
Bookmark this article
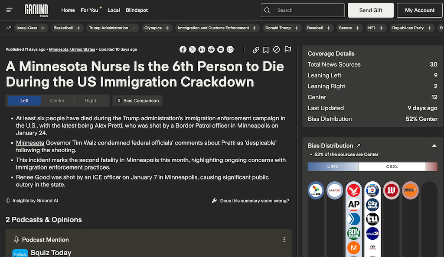pyautogui.click(x=266, y=50)
